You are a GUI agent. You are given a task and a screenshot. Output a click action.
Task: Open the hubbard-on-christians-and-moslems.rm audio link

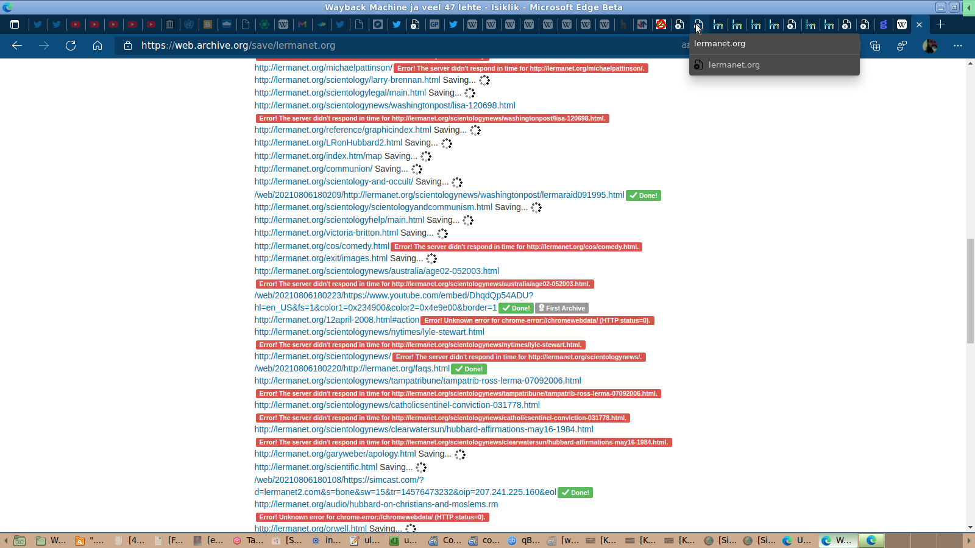point(376,504)
